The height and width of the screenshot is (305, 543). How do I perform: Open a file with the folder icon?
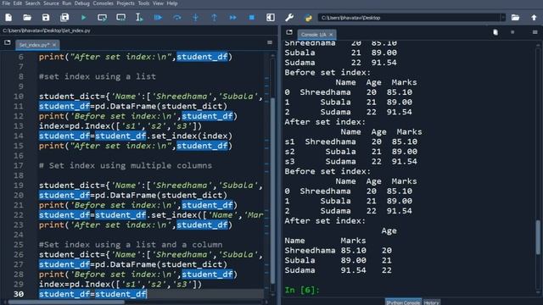[x=27, y=18]
